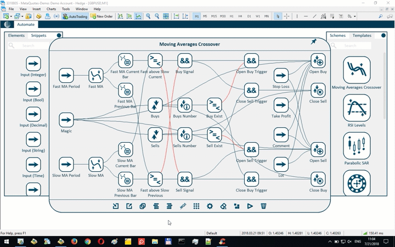Click the Close Sell Trigger node
Viewport: 395px width, 247px height.
[251, 90]
